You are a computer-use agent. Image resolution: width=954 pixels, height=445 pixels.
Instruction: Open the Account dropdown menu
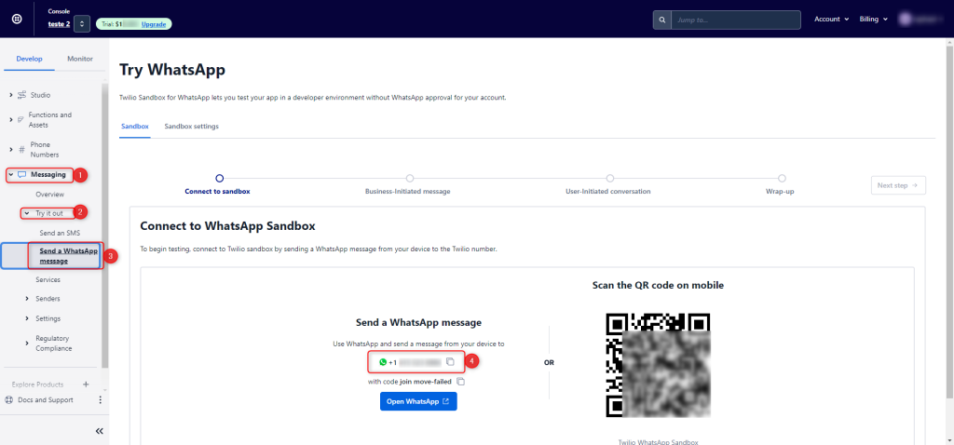click(831, 20)
